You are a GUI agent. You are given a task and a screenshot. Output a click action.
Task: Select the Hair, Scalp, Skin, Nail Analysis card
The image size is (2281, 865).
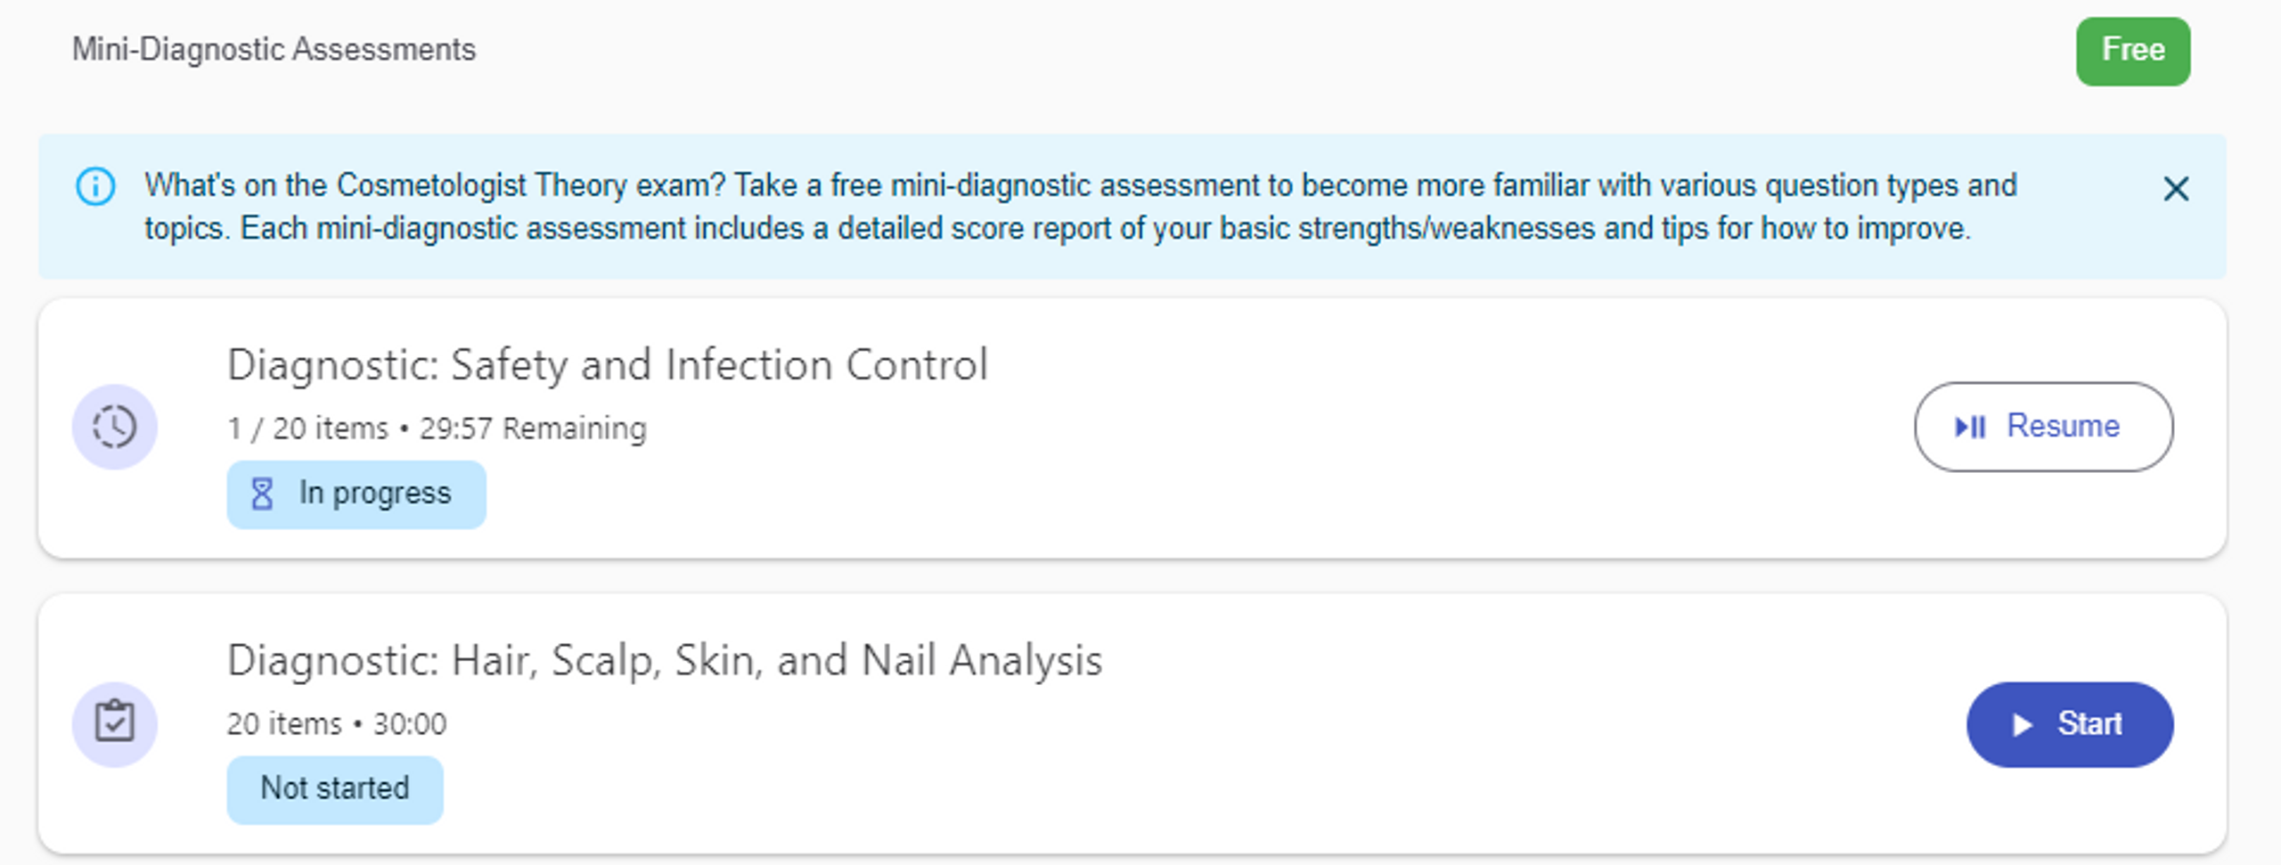pos(1132,724)
